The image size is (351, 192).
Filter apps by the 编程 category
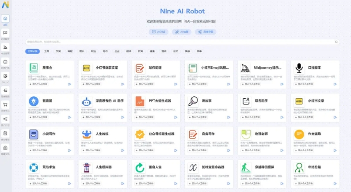click(x=70, y=51)
